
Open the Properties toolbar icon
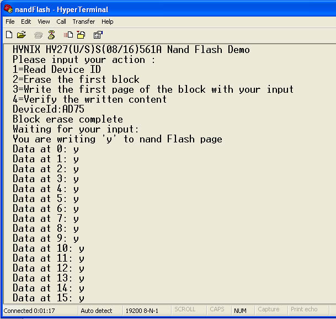[98, 35]
